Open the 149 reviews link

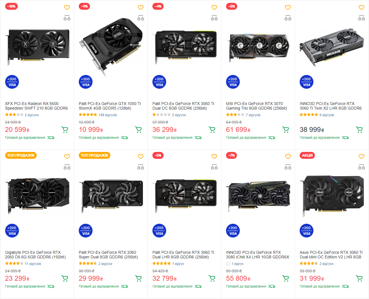(108, 115)
